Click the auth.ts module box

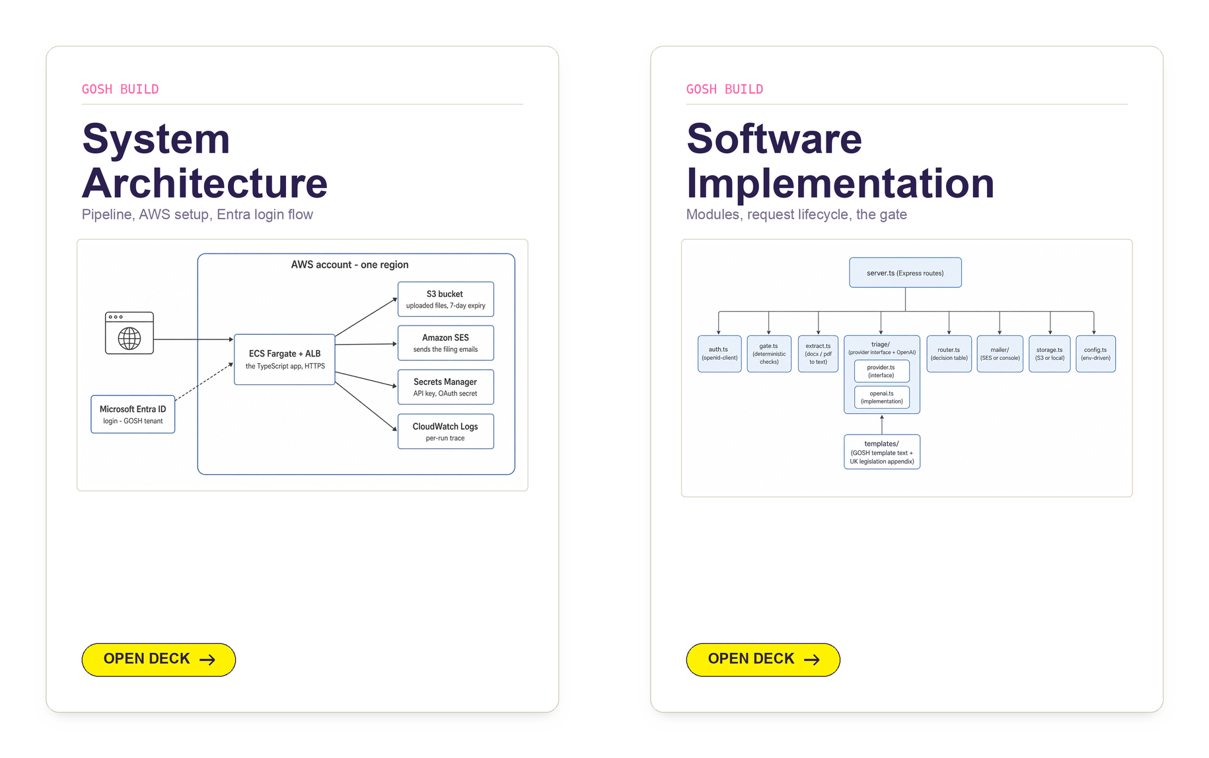[719, 354]
